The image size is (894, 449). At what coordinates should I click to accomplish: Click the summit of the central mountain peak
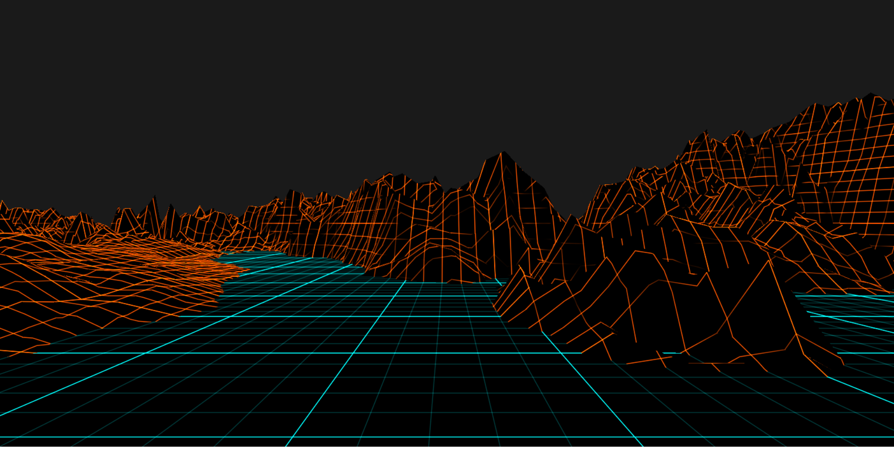(x=502, y=153)
